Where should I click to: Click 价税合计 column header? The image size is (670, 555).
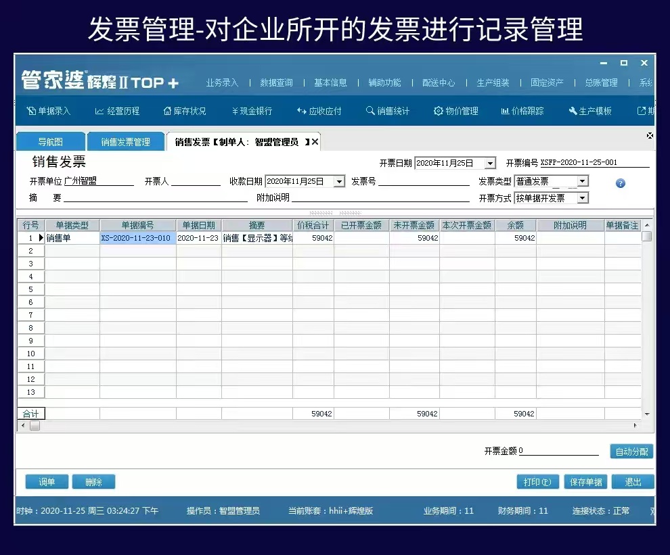coord(313,225)
